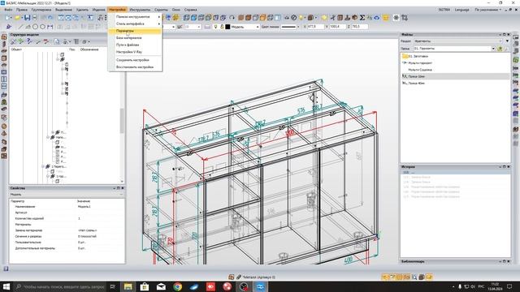Click the Y coordinate input field

click(338, 27)
